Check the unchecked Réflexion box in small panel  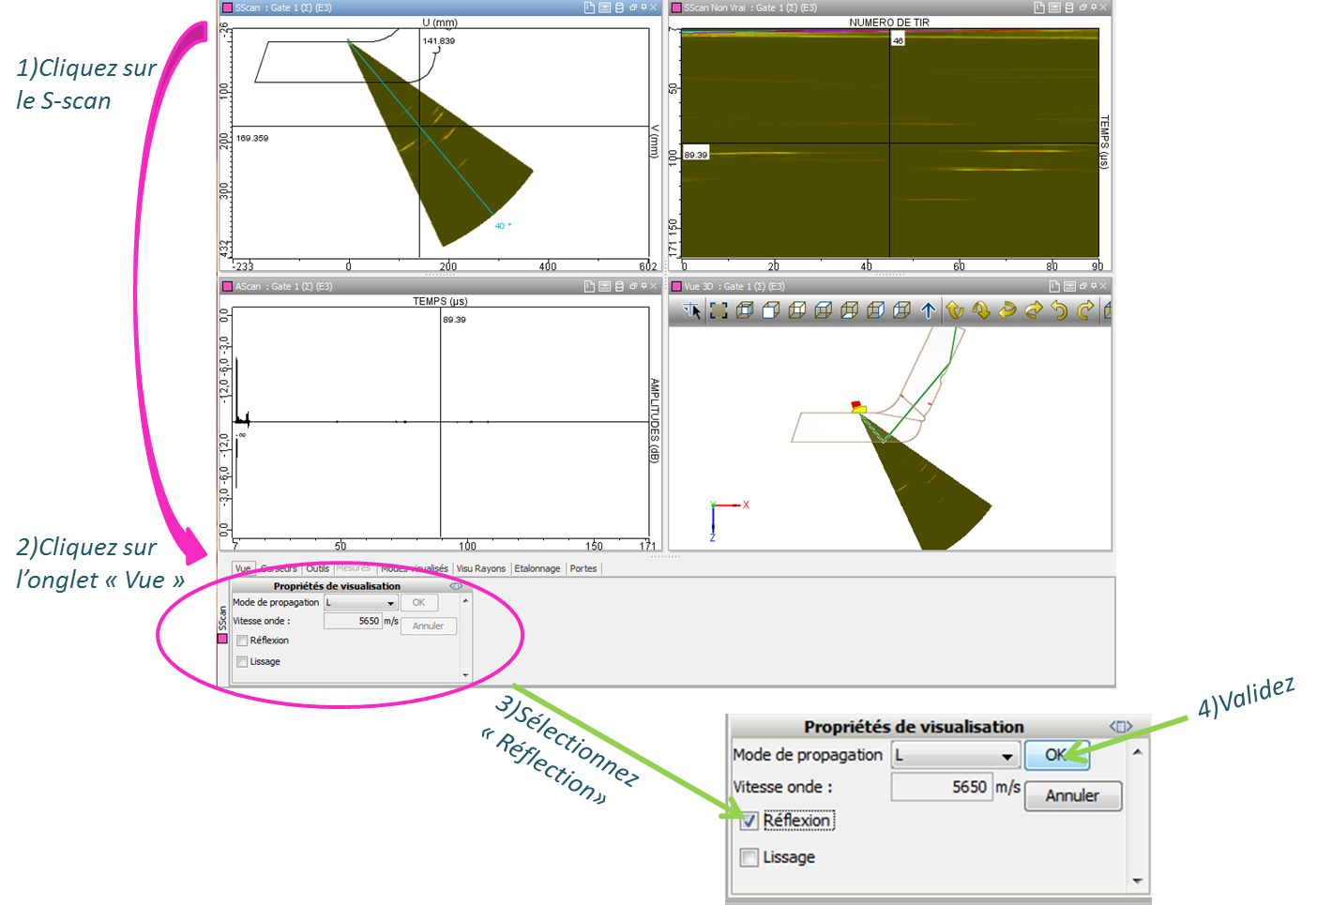coord(242,641)
